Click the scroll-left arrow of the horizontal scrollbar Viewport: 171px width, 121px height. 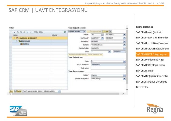tap(10, 94)
